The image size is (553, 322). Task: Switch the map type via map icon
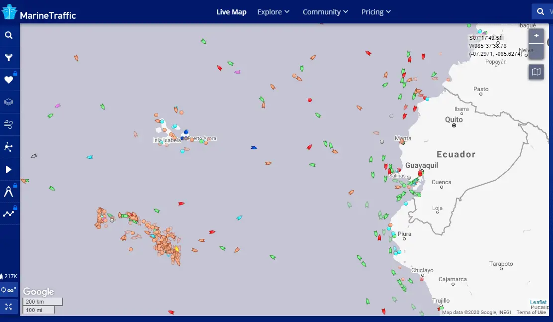pyautogui.click(x=536, y=72)
